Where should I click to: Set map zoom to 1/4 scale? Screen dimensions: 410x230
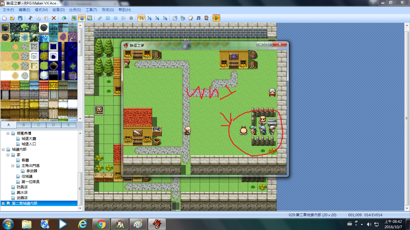[157, 18]
